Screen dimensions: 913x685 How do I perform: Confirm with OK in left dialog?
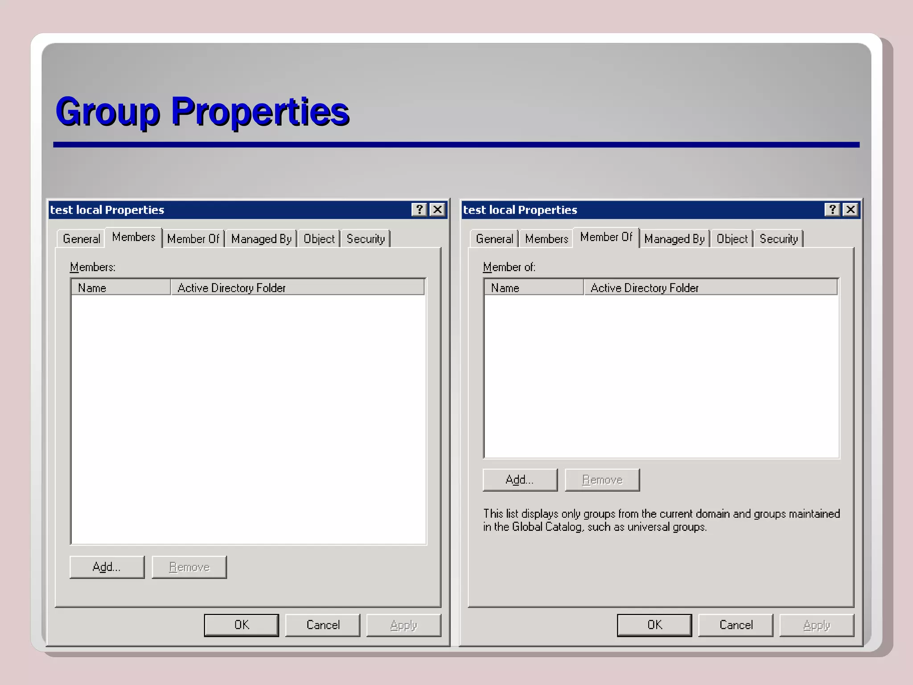tap(242, 625)
